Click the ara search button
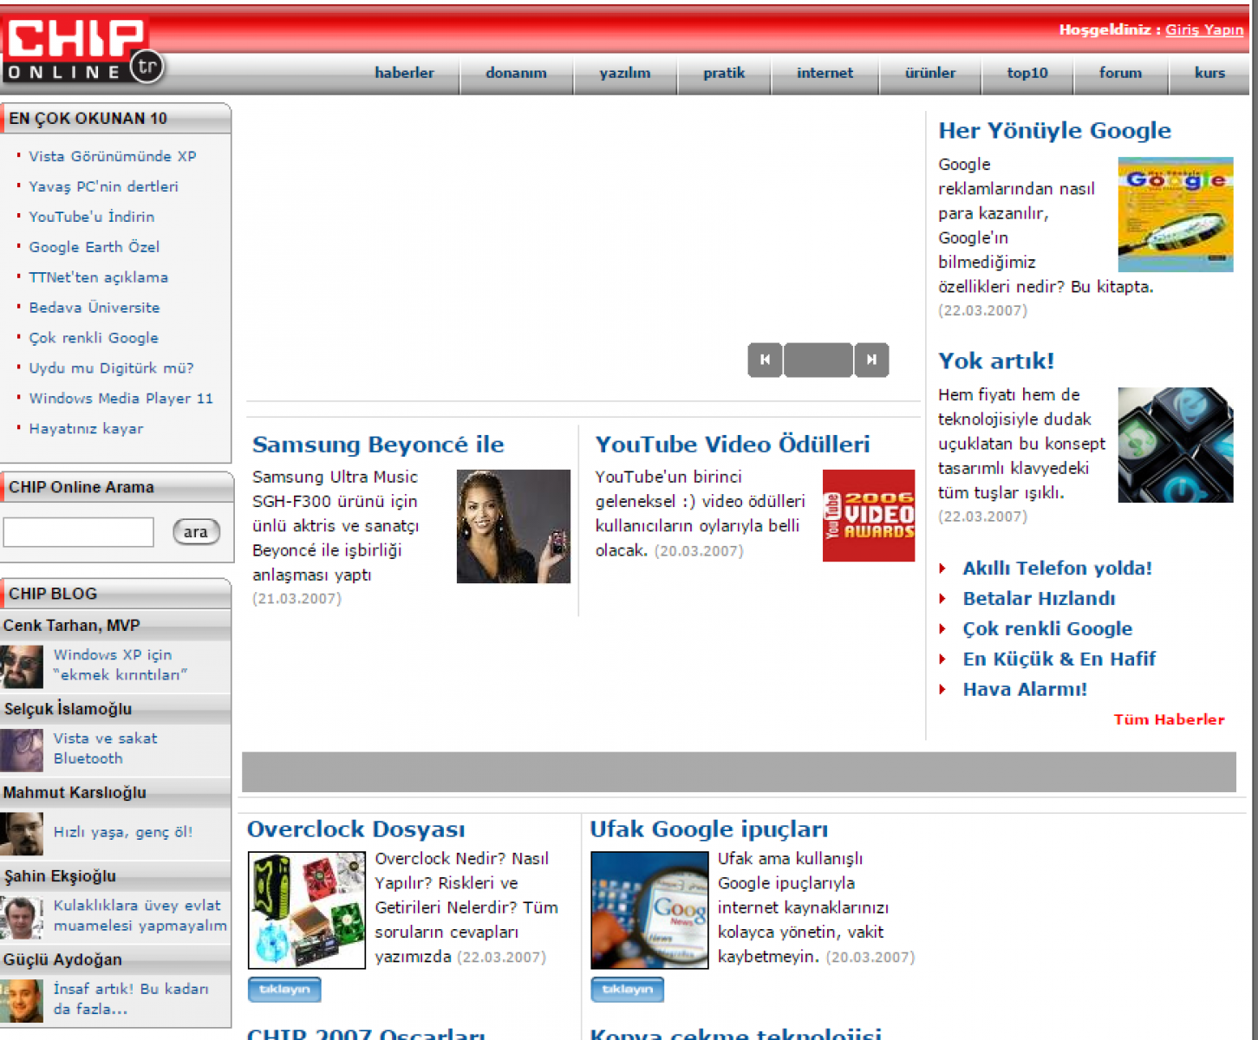Viewport: 1258px width, 1040px height. pos(196,532)
